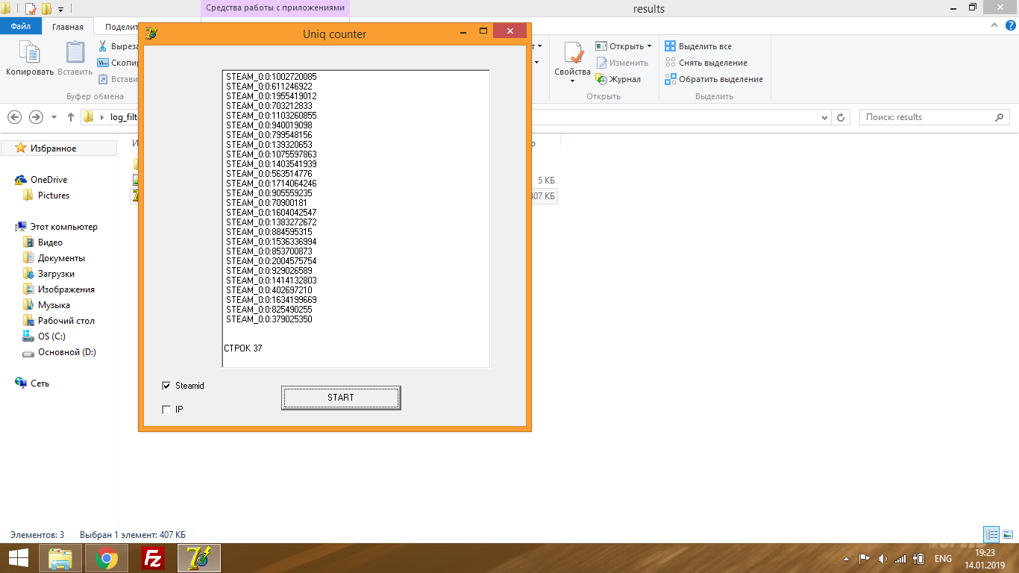Viewport: 1019px width, 573px height.
Task: Open File Explorer from the taskbar
Action: 60,558
